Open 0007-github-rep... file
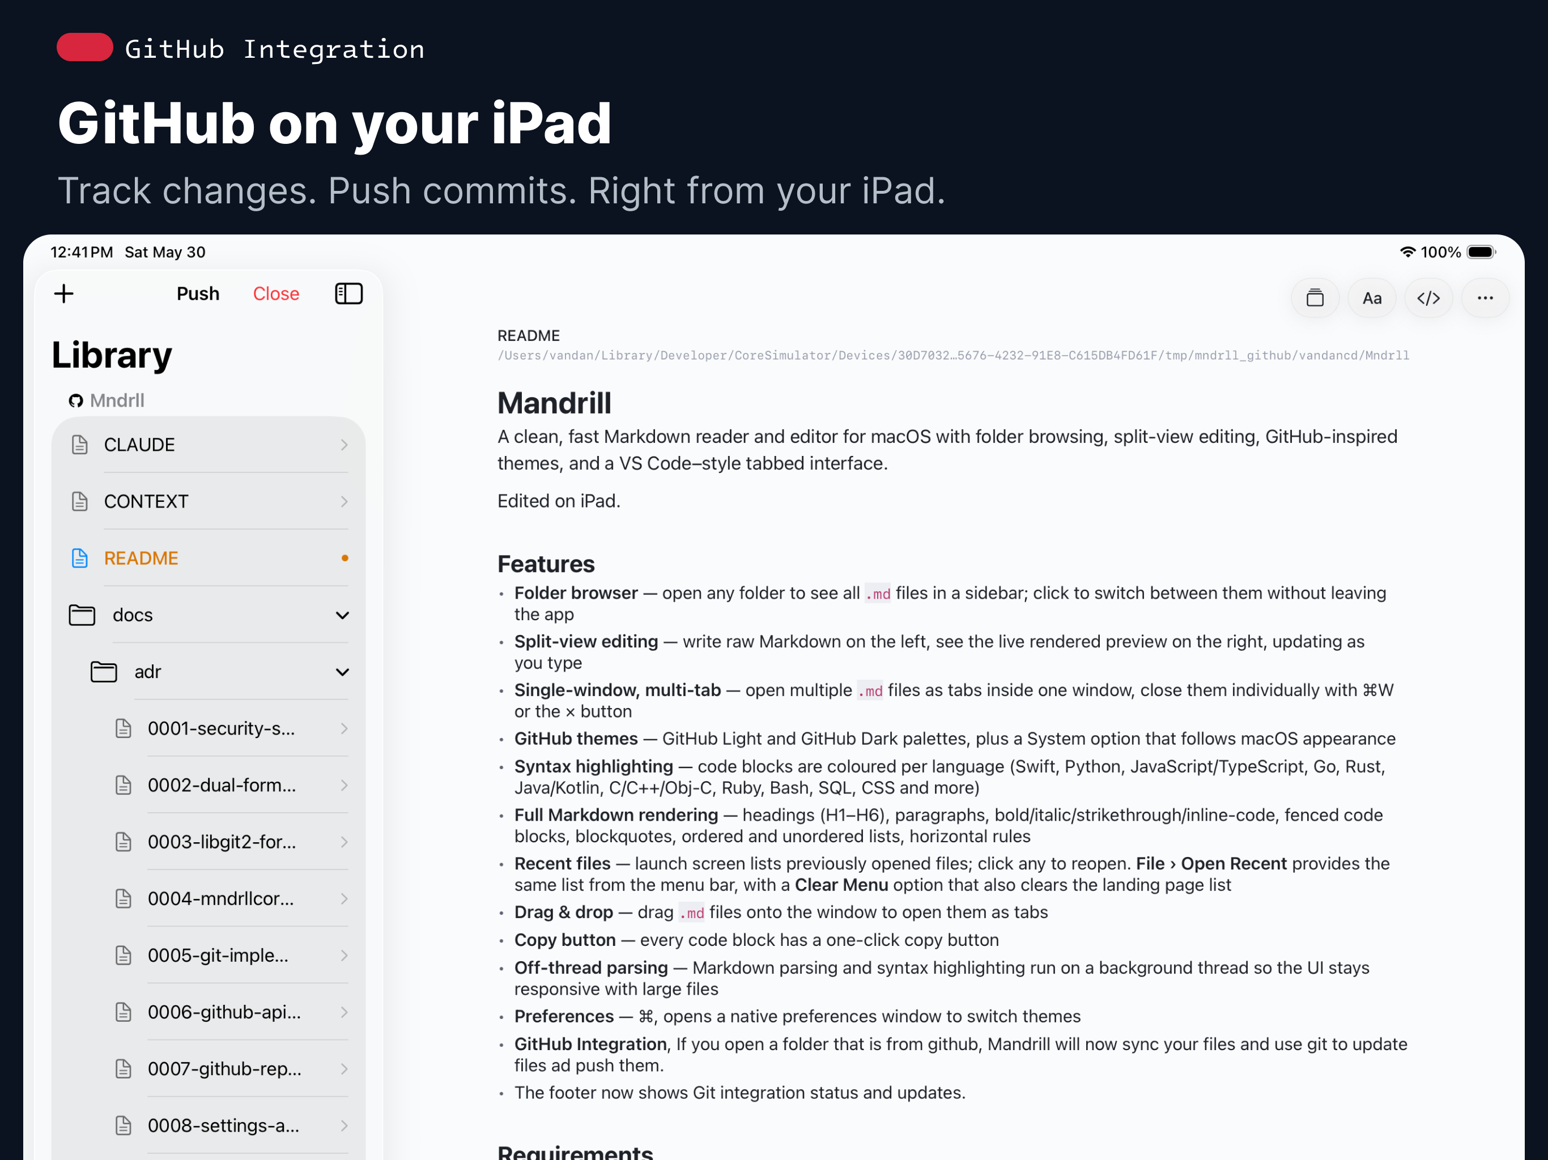1548x1160 pixels. [x=209, y=1068]
